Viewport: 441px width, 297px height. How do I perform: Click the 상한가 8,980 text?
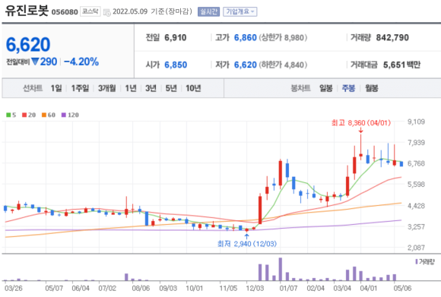(283, 37)
